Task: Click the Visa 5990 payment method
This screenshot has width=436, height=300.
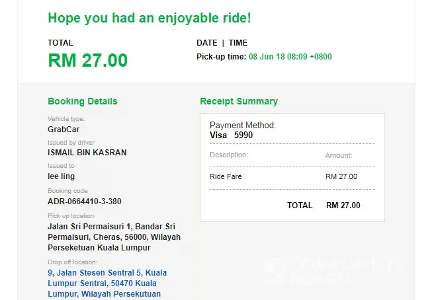Action: point(232,135)
